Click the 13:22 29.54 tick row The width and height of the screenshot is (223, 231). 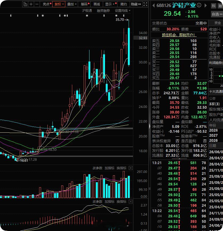179,211
